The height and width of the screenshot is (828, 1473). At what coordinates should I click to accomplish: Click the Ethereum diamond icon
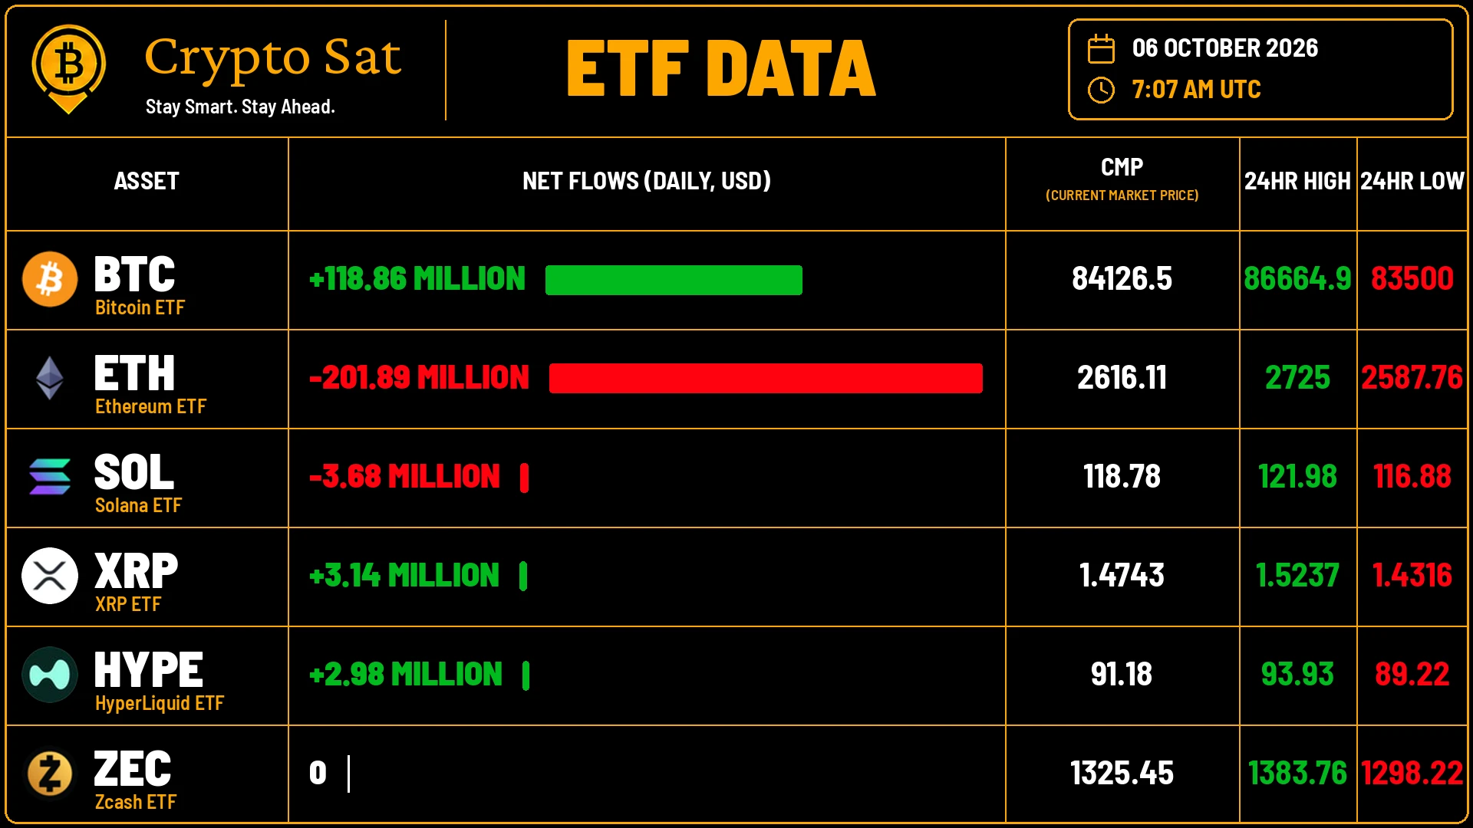tap(50, 378)
